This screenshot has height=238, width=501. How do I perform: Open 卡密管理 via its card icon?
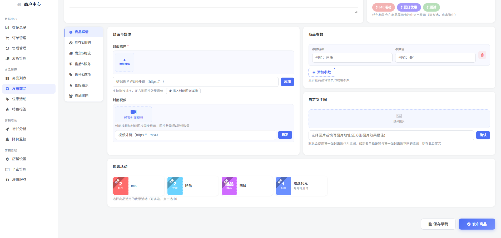[7, 169]
